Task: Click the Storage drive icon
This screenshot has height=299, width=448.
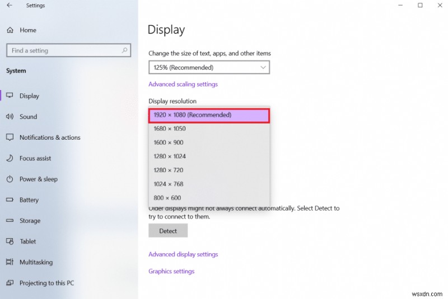Action: (10, 220)
